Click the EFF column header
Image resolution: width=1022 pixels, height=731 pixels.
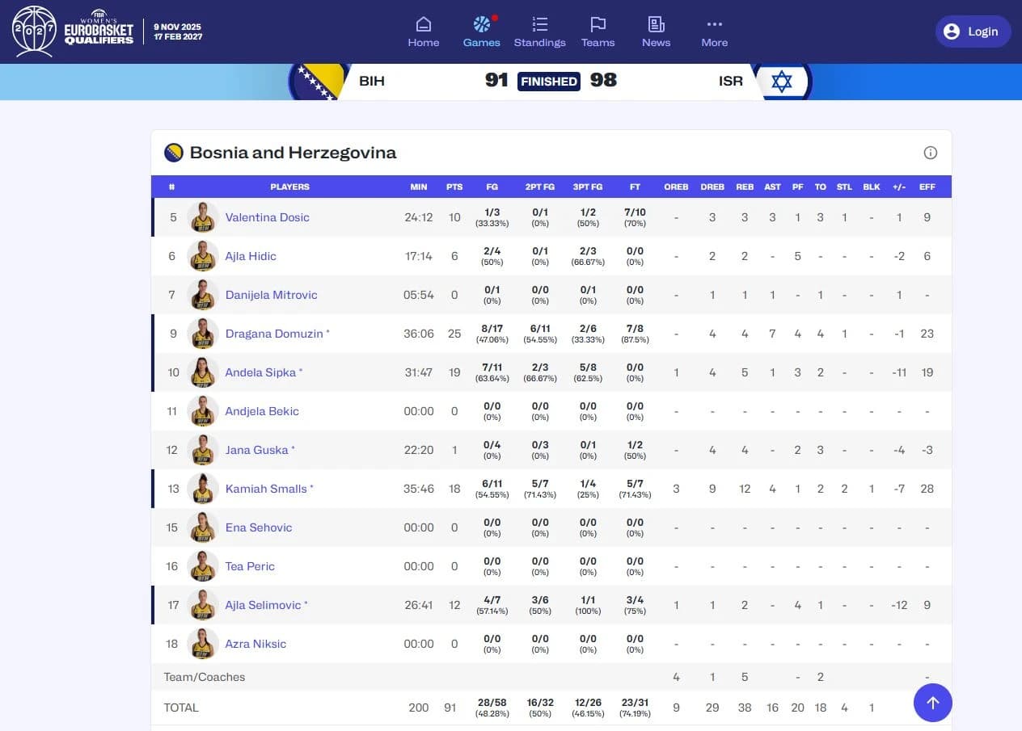pyautogui.click(x=927, y=187)
